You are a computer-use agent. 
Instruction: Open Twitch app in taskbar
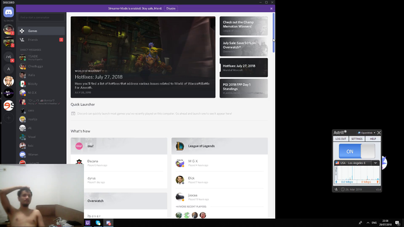pos(88,223)
